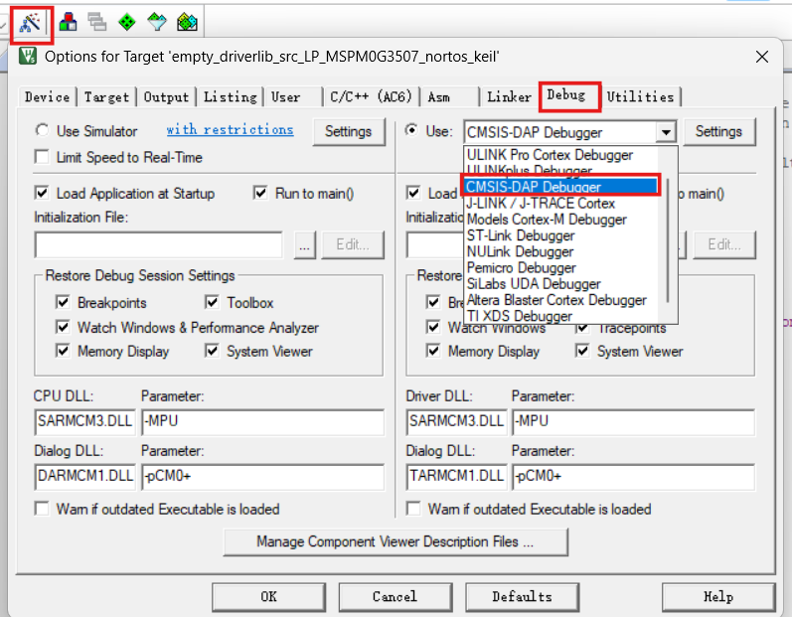Select CMSIS-DAP Debugger in list
Viewport: 792px width, 617px height.
tap(560, 187)
